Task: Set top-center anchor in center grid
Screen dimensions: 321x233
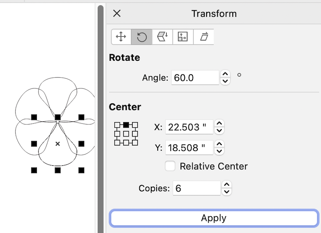Action: pos(126,125)
